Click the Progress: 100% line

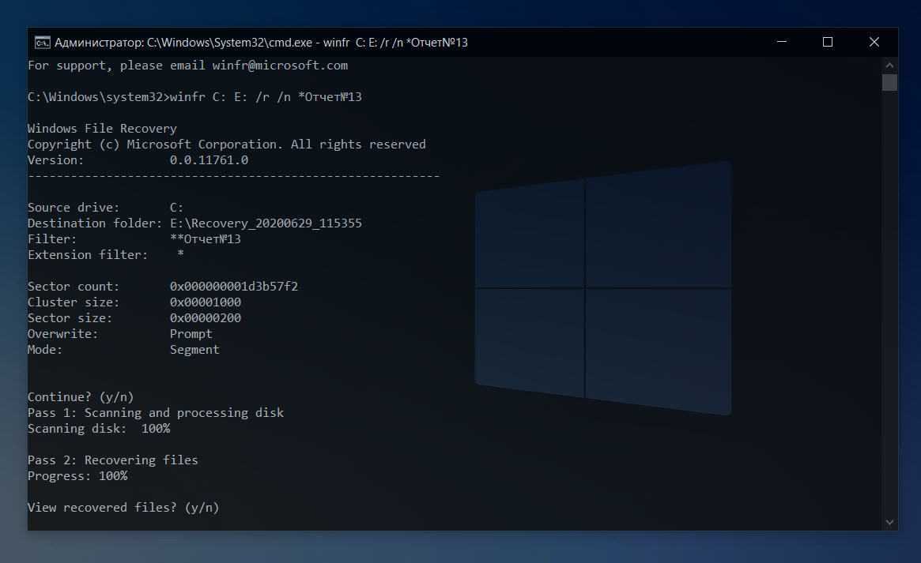click(x=77, y=476)
